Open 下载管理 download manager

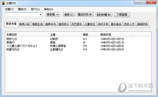(x=122, y=15)
